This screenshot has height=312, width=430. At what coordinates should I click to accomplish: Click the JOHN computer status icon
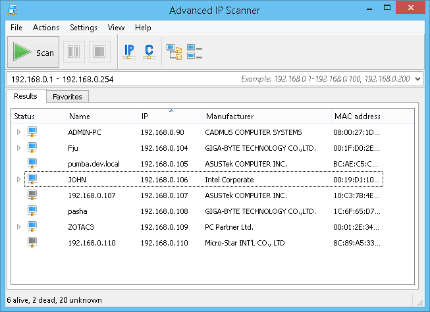(32, 179)
